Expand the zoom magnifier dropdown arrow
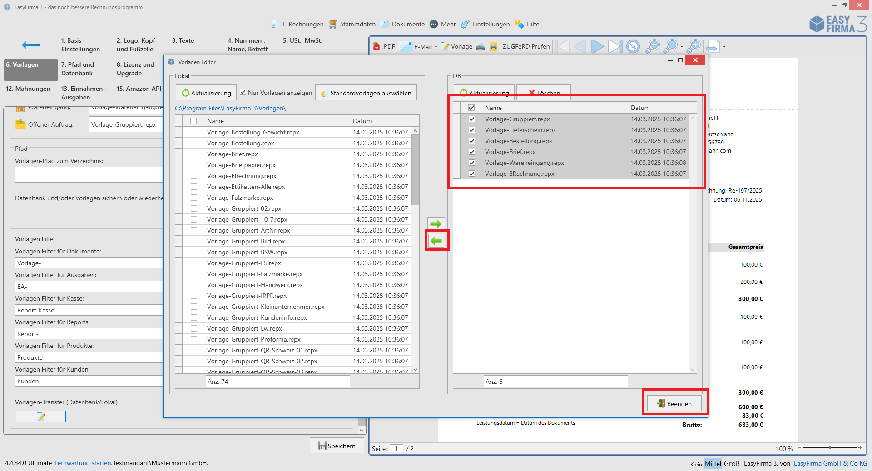Viewport: 872px width, 471px height. point(682,46)
